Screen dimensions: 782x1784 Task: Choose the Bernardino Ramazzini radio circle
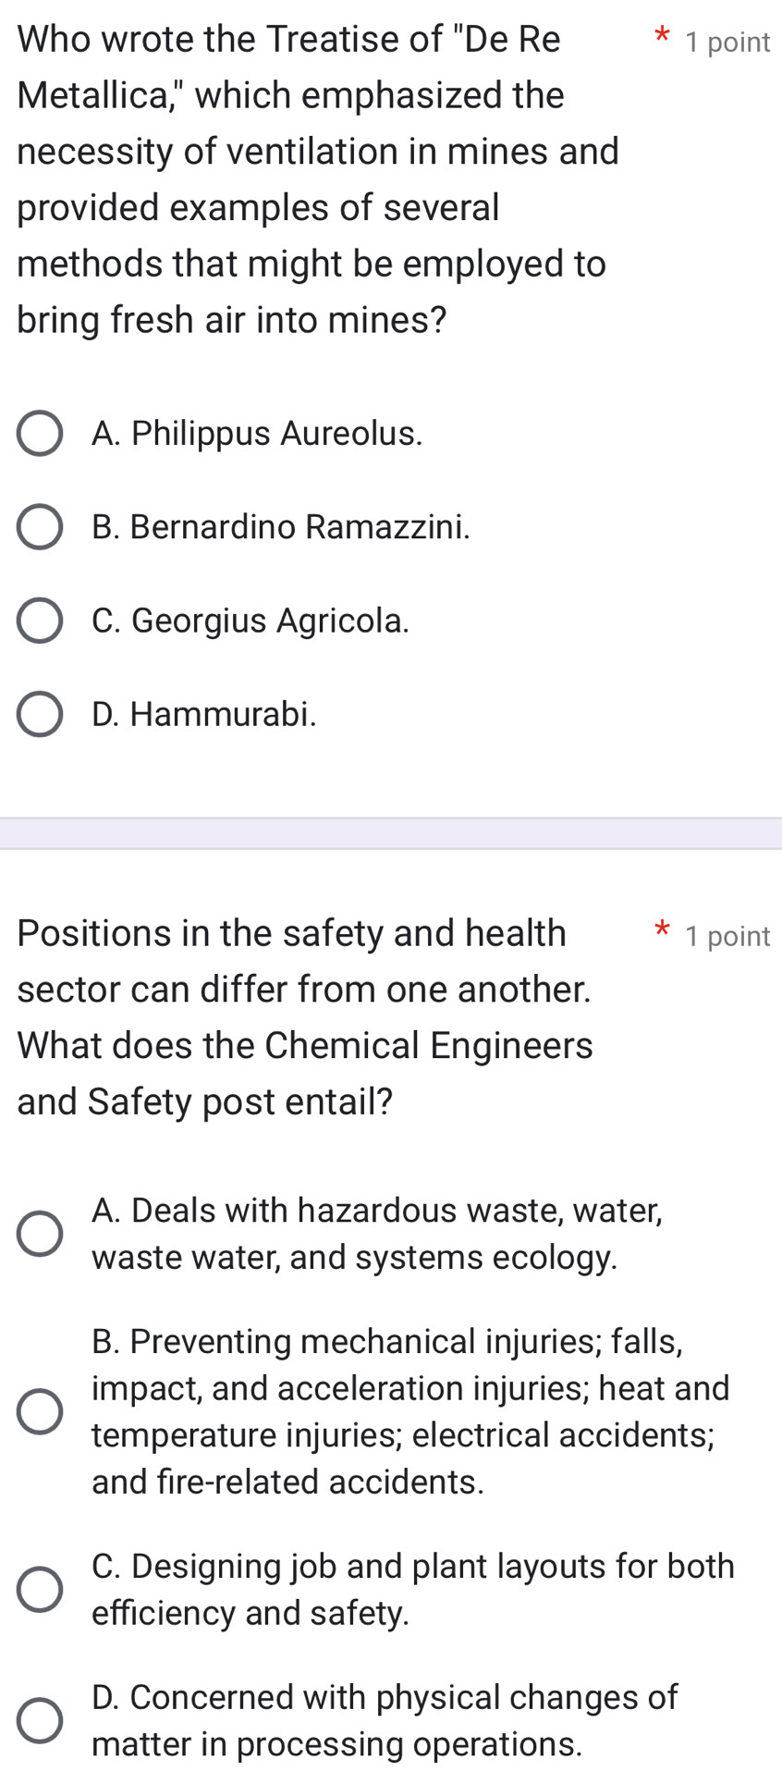point(40,527)
